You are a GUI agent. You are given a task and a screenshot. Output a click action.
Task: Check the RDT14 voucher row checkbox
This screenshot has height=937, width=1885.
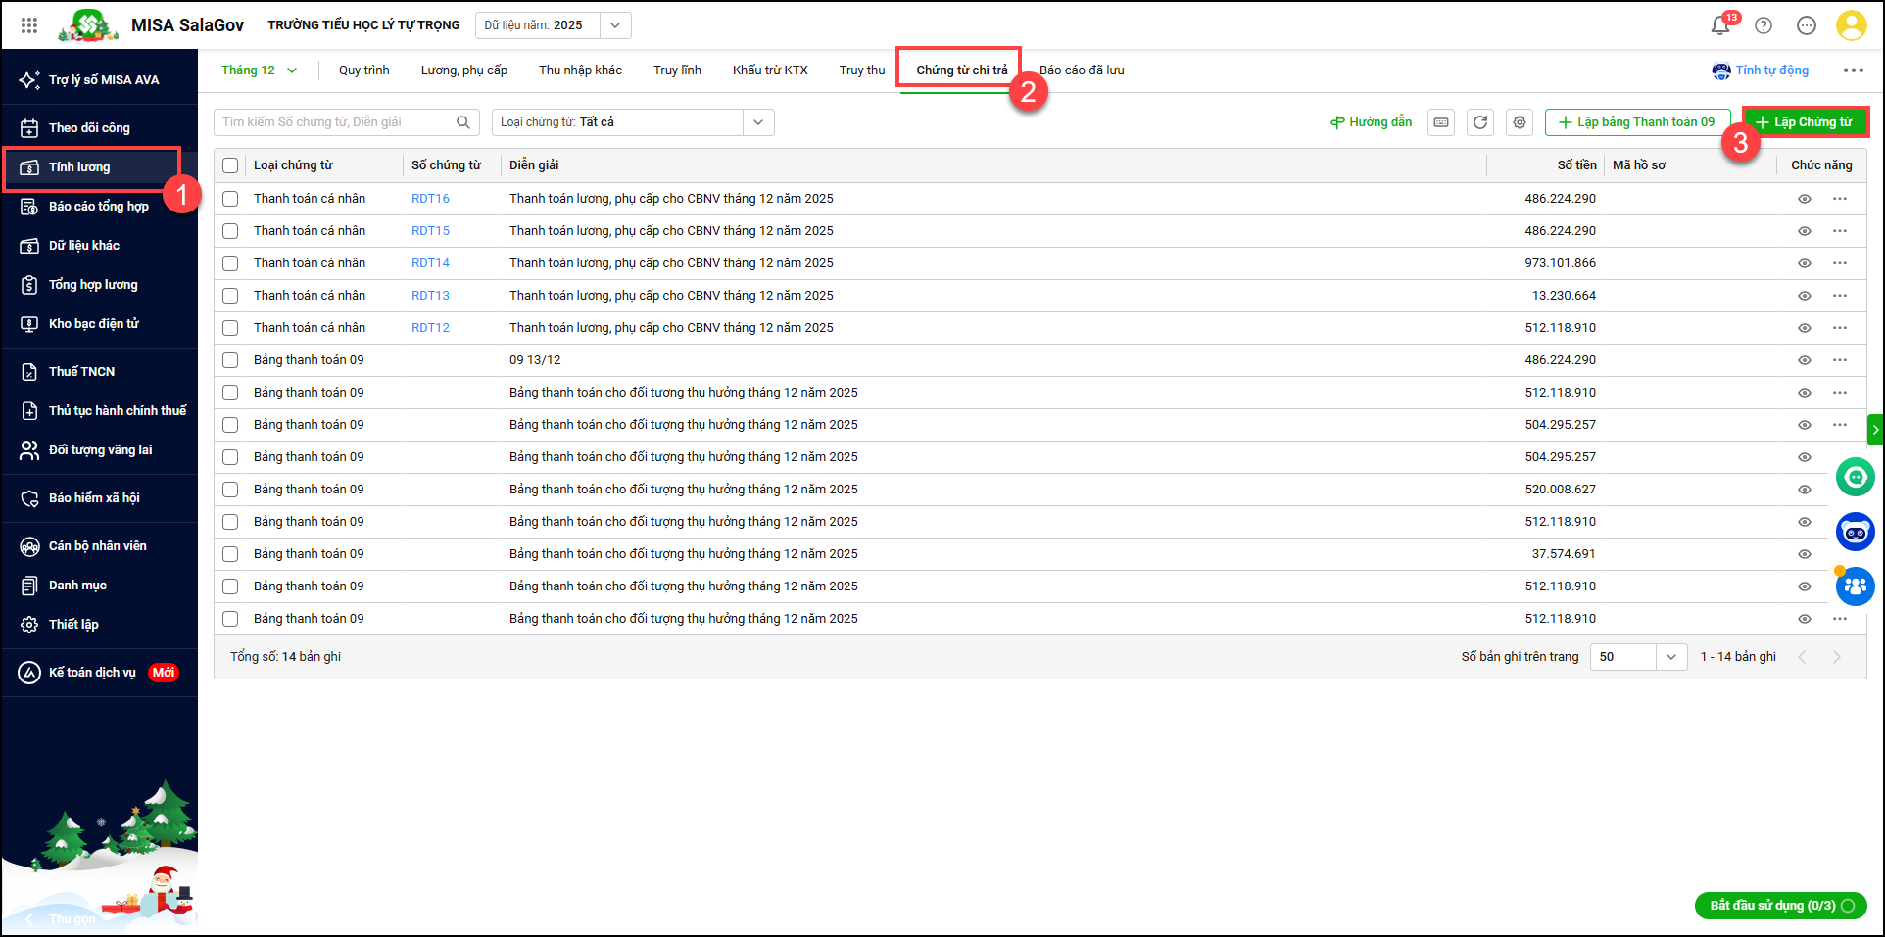coord(230,263)
